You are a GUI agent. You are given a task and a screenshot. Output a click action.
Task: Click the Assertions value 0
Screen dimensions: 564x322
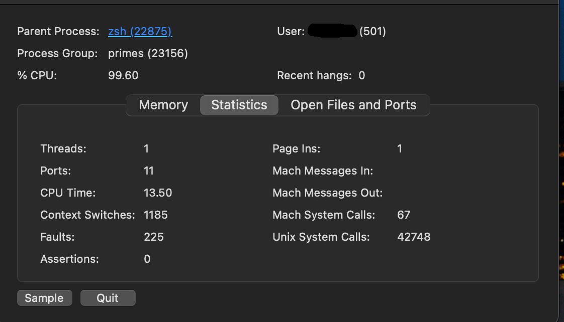pyautogui.click(x=147, y=259)
